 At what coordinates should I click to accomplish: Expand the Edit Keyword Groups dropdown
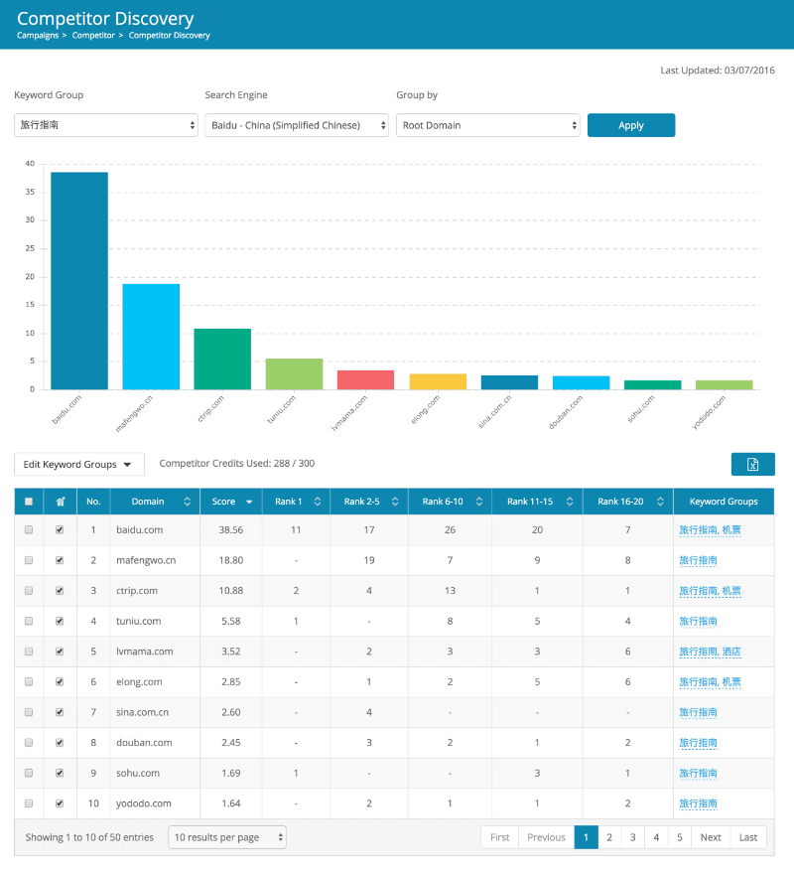coord(78,464)
